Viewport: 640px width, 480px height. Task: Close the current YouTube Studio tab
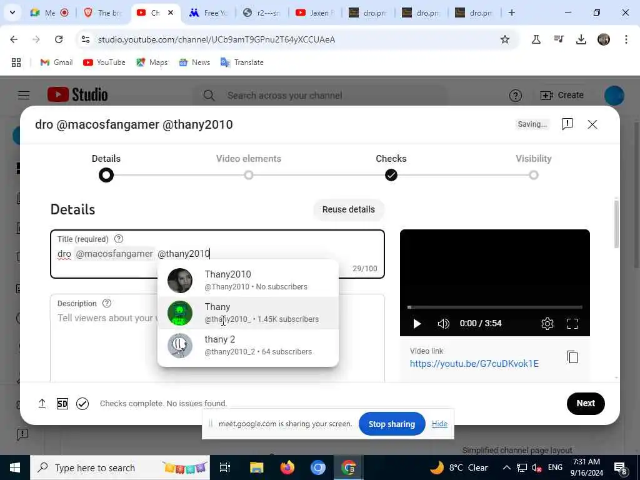tap(171, 12)
